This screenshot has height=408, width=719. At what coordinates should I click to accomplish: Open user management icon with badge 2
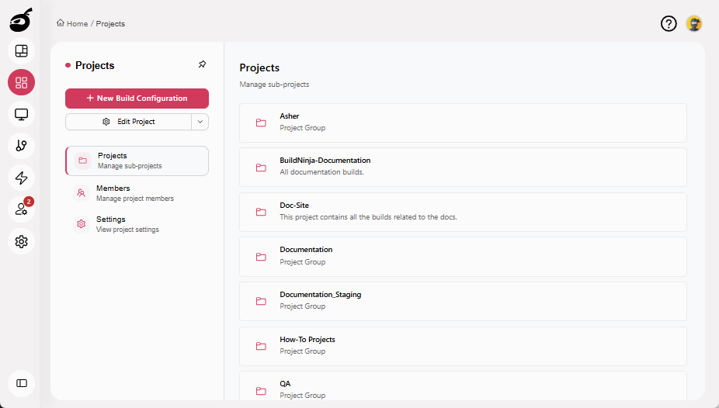(x=21, y=209)
